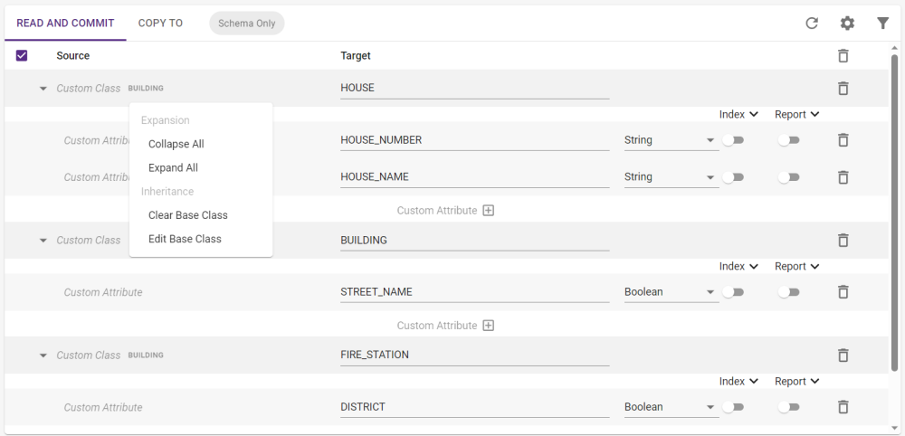The width and height of the screenshot is (905, 436).
Task: Open the String type dropdown for HOUSE_NAME
Action: (670, 177)
